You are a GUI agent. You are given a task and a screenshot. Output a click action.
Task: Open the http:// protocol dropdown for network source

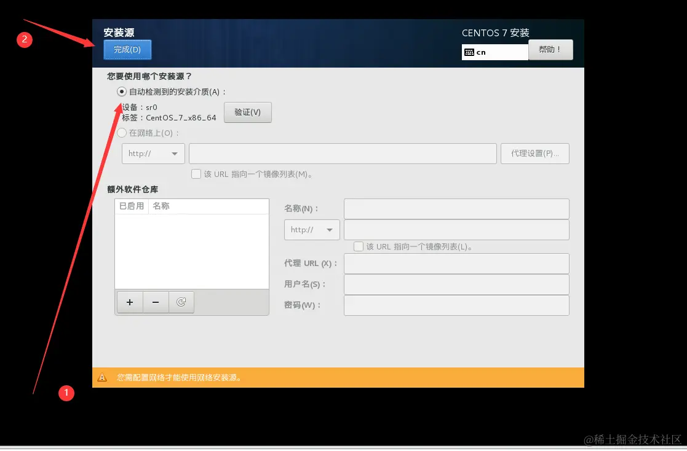(x=153, y=153)
